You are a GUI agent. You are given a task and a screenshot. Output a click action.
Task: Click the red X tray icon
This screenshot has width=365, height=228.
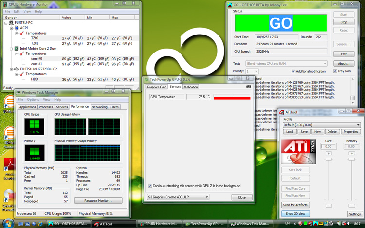coord(300,223)
